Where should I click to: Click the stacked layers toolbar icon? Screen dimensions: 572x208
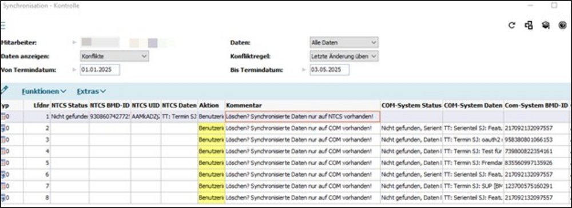[x=545, y=25]
